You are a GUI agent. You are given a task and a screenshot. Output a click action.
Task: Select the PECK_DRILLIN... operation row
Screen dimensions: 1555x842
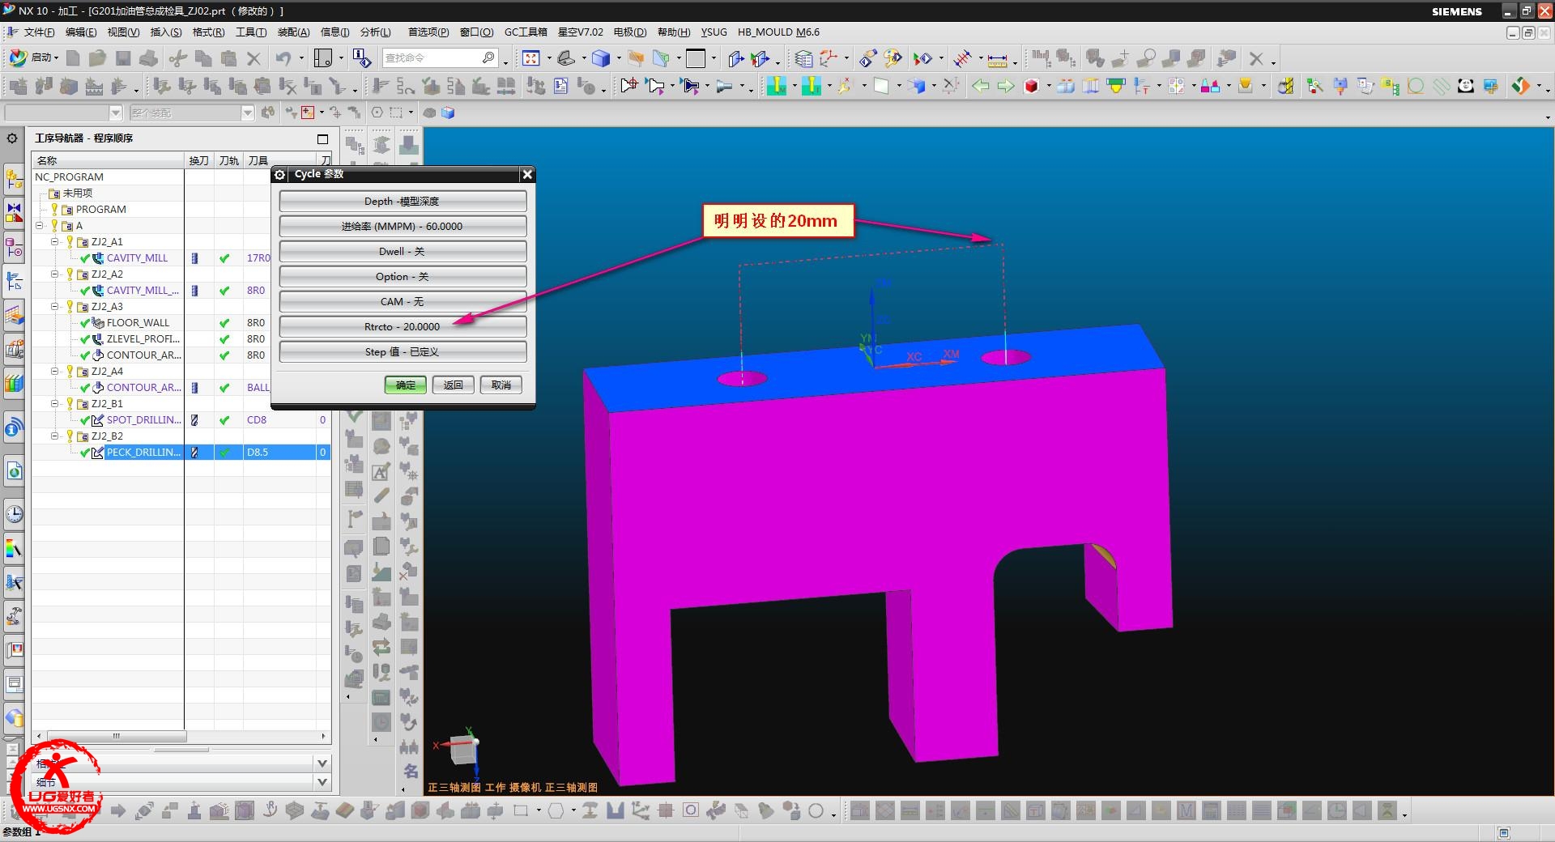(181, 452)
